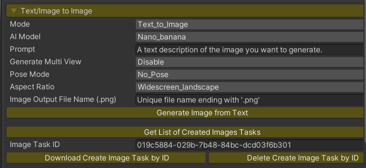Open the AI Model dropdown set to Nano_banana
366x168 pixels.
[249, 37]
